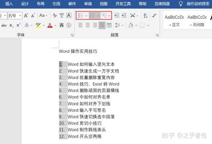Viewport: 212px width, 144px height.
Task: Open the 帮助 tab
Action: coord(143,4)
